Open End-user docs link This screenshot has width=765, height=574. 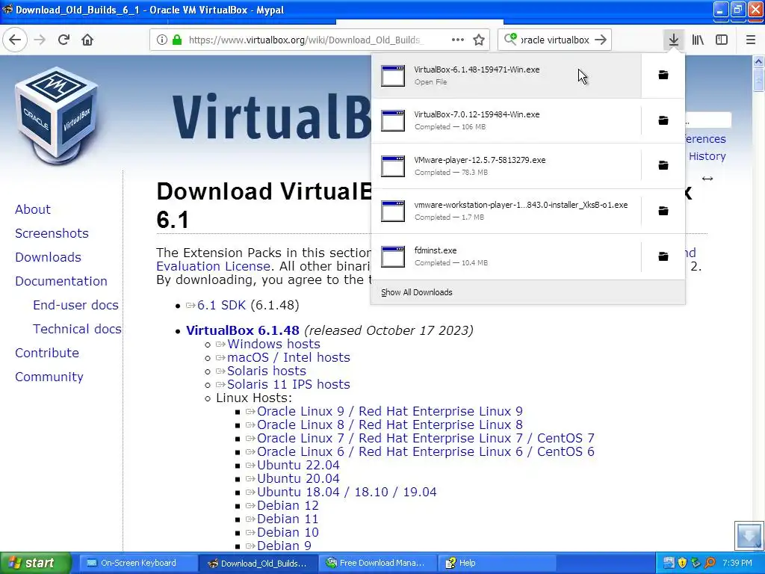coord(75,305)
